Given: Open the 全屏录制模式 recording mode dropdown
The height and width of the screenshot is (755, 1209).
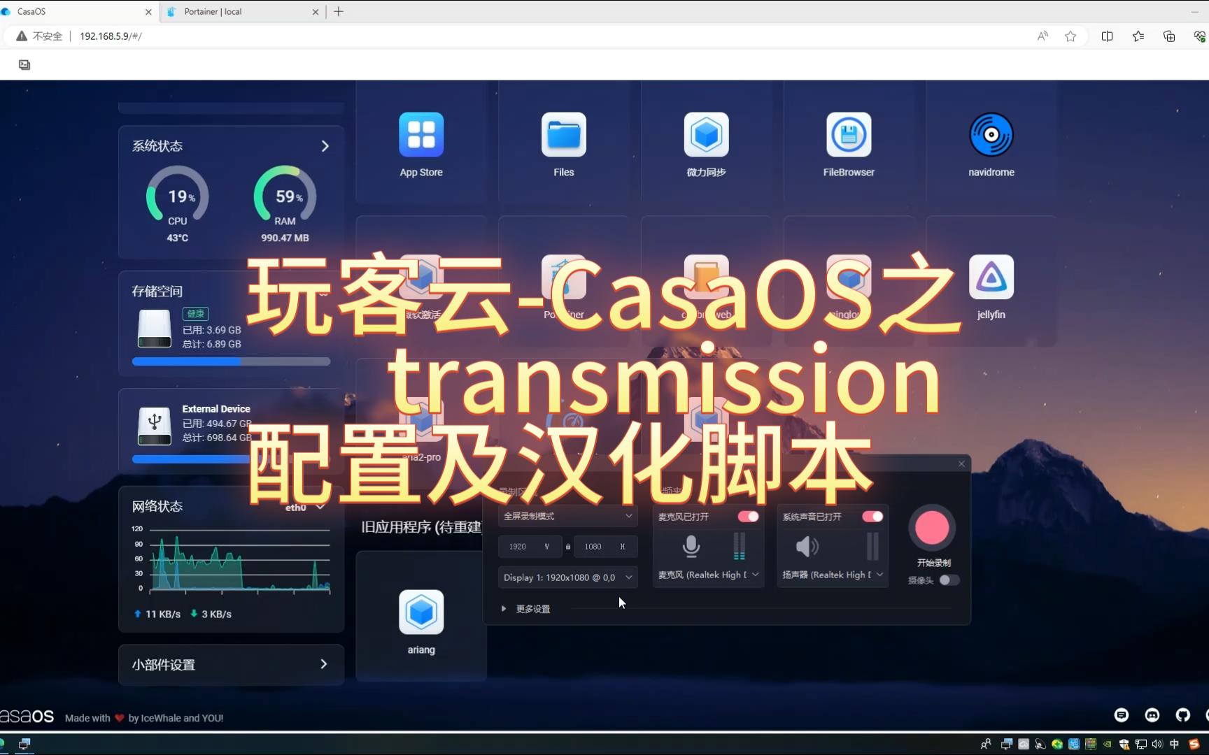Looking at the screenshot, I should point(567,516).
